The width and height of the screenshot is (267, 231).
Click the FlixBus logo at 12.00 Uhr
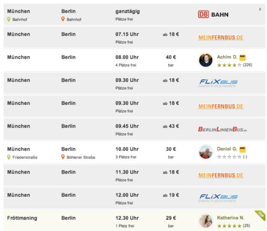pyautogui.click(x=218, y=198)
